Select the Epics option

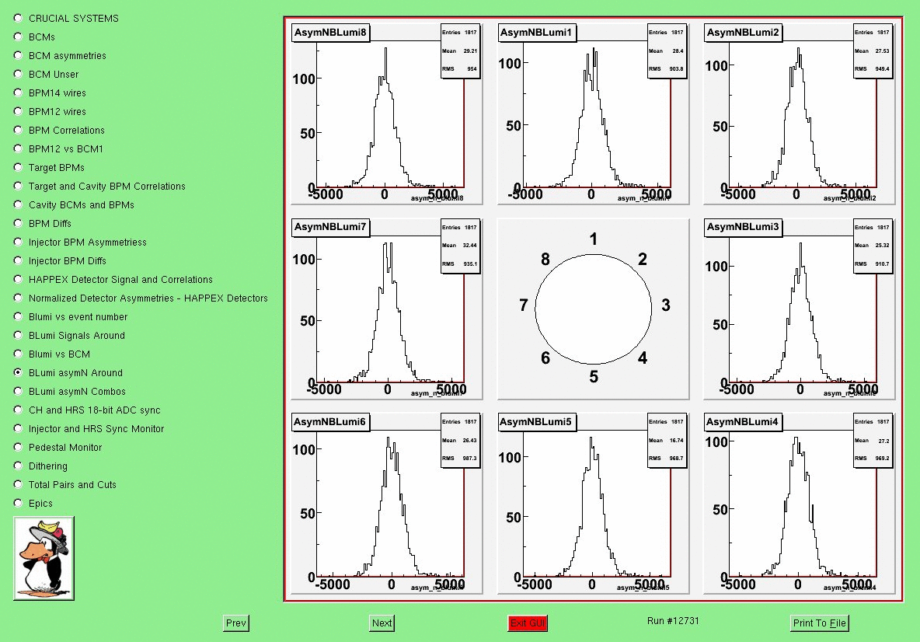click(18, 503)
